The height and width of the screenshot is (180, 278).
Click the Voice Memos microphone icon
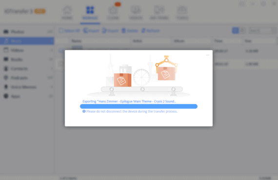6,87
